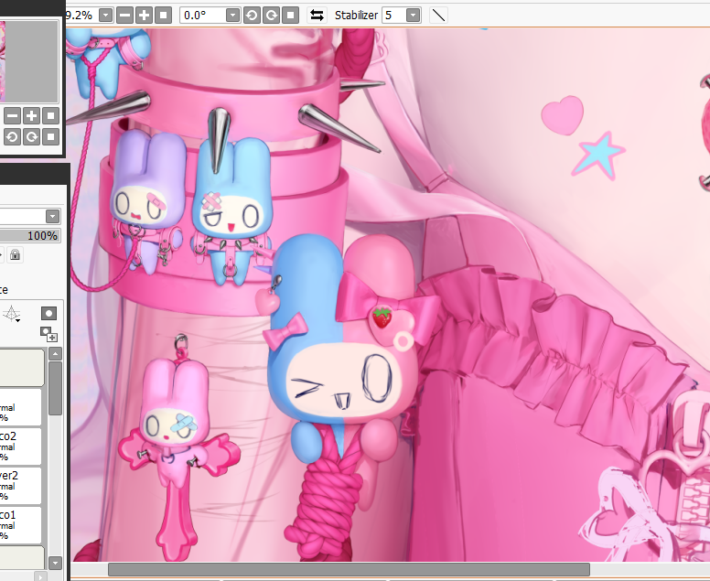The height and width of the screenshot is (581, 710).
Task: Reset rotation in the navigator panel
Action: 50,136
